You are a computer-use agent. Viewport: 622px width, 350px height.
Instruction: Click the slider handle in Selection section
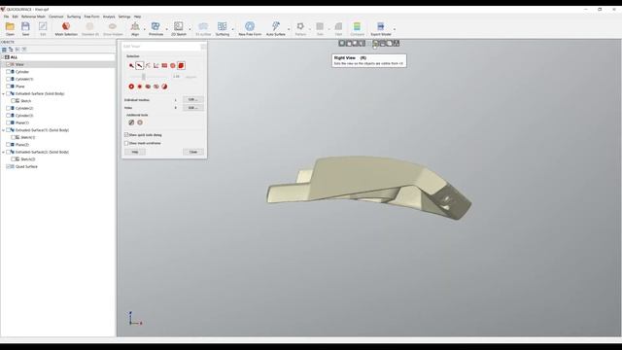tap(144, 77)
